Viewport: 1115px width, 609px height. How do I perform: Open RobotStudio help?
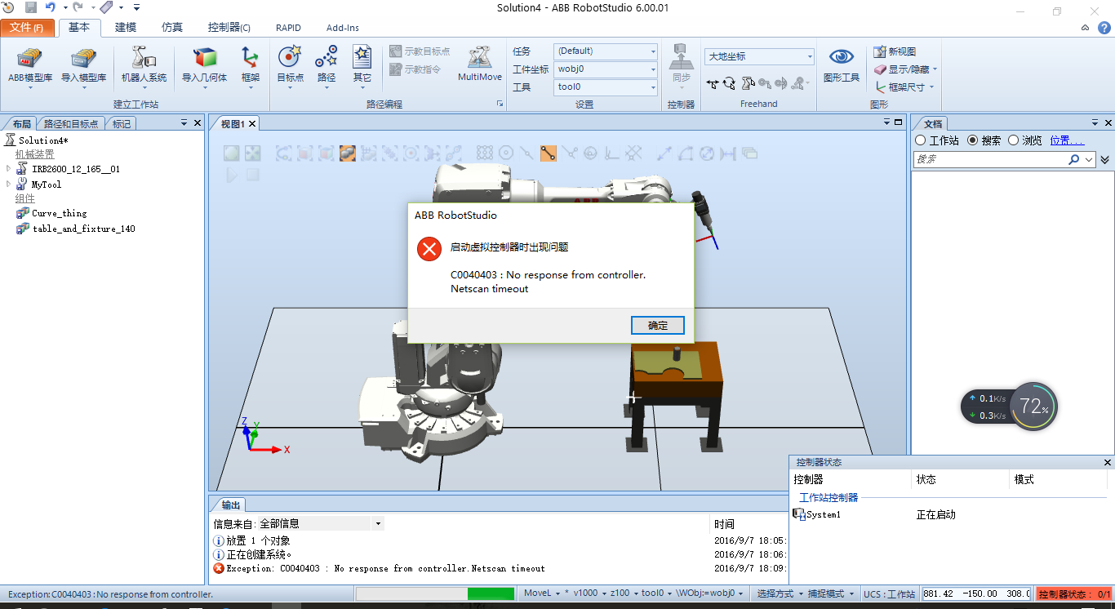click(1106, 27)
